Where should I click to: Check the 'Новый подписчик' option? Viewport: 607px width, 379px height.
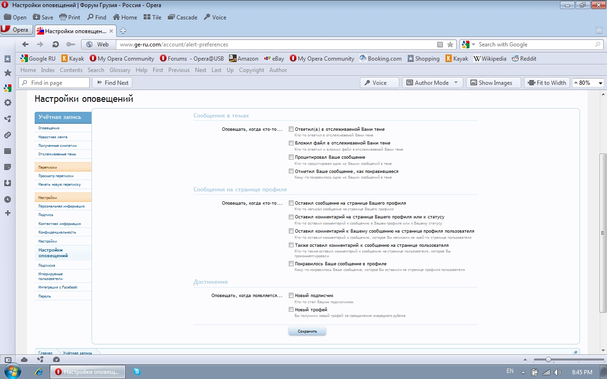[291, 295]
